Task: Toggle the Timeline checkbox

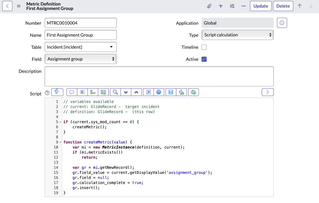Action: [204, 47]
